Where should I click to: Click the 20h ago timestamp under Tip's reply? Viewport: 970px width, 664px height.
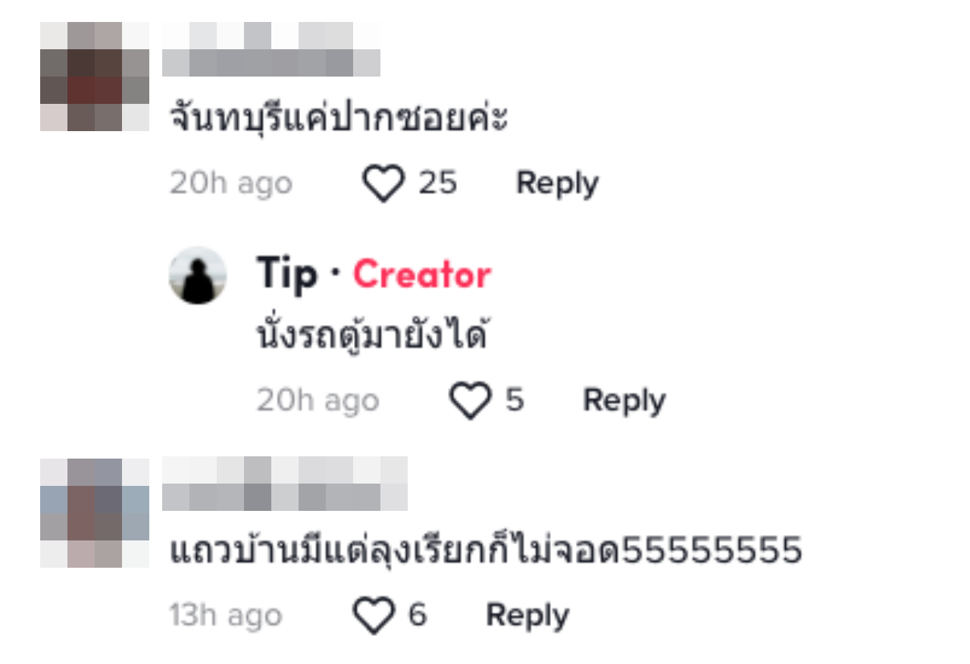(x=318, y=401)
